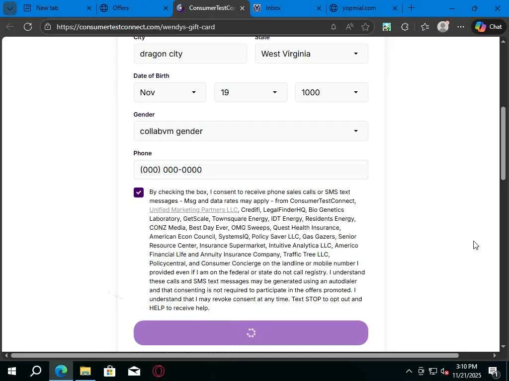Open the network tray icon
The height and width of the screenshot is (381, 509).
433,371
